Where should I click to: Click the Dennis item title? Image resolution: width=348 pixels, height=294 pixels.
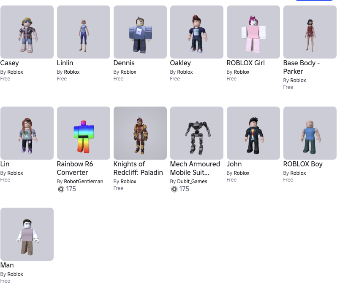click(x=124, y=63)
